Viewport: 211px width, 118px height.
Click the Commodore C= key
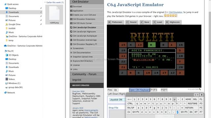coord(129,112)
